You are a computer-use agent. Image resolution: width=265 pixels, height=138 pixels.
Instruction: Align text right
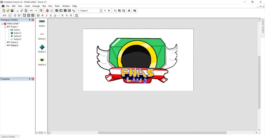click(71, 15)
